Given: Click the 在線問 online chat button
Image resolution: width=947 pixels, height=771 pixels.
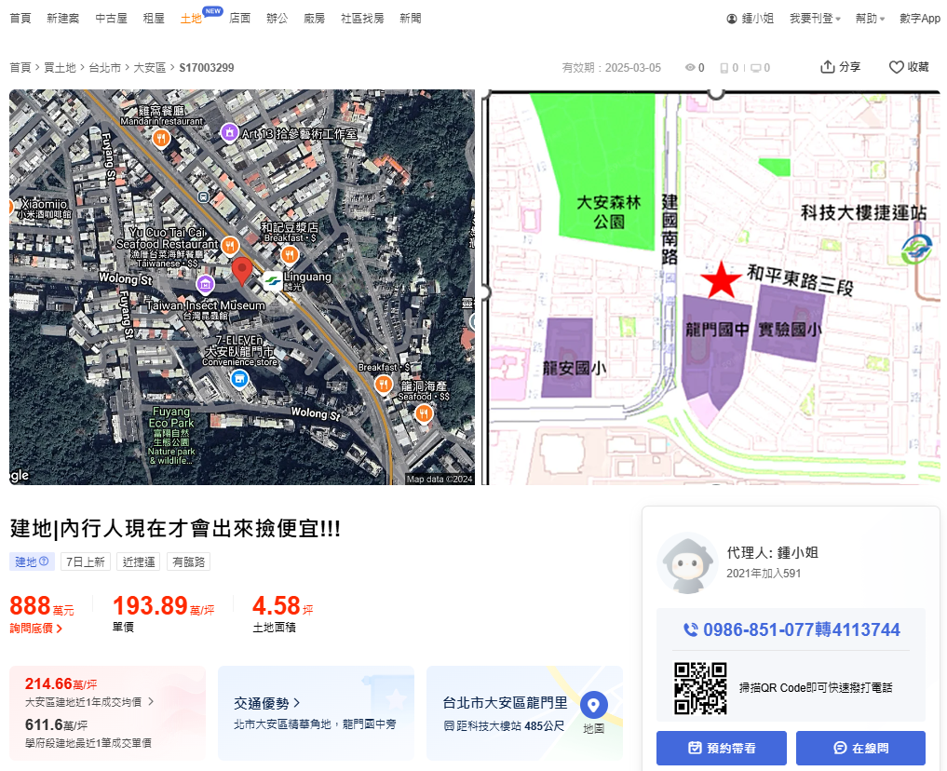Looking at the screenshot, I should (860, 748).
